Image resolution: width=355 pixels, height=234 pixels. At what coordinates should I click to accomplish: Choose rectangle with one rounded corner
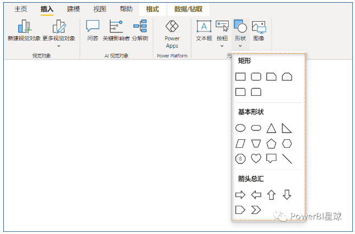241,92
